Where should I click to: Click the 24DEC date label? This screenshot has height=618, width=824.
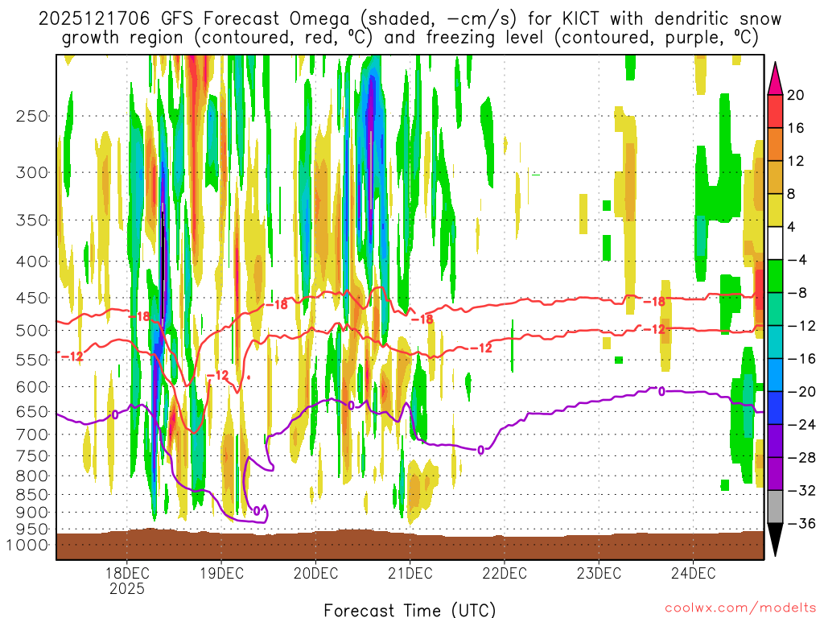(693, 573)
